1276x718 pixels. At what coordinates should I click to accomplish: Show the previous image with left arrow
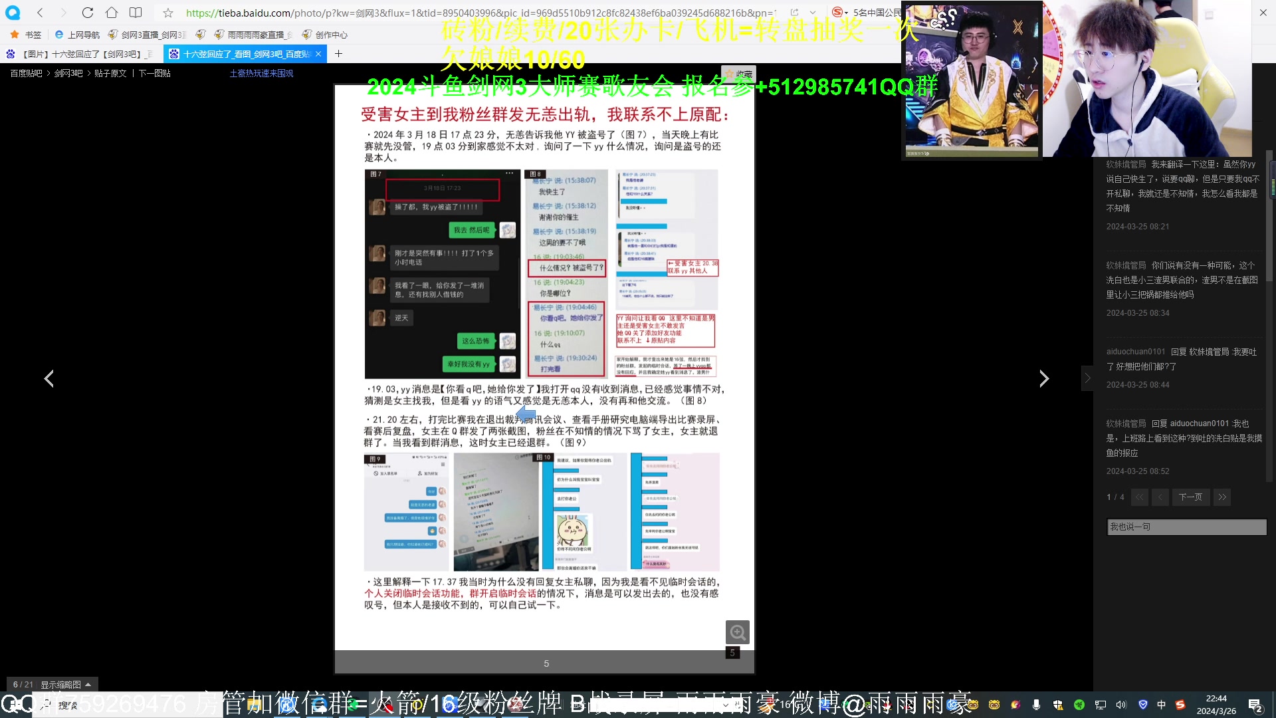(x=49, y=379)
